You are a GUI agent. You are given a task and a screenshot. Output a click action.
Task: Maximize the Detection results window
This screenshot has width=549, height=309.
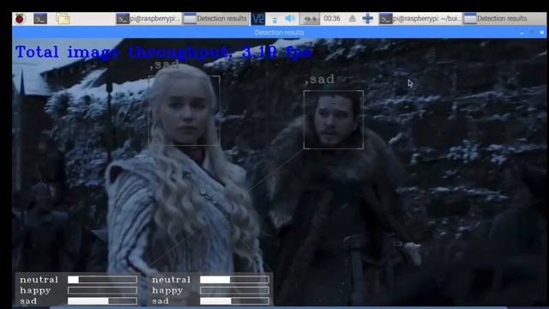coord(532,33)
